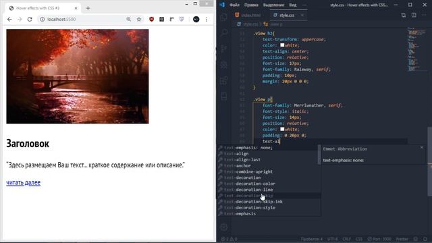
Task: Close the style.css editor tab
Action: pyautogui.click(x=302, y=15)
